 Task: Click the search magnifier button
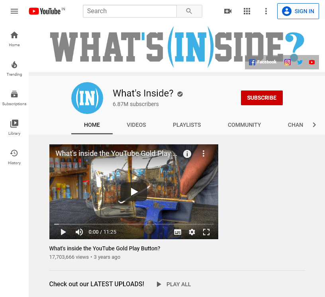(189, 11)
